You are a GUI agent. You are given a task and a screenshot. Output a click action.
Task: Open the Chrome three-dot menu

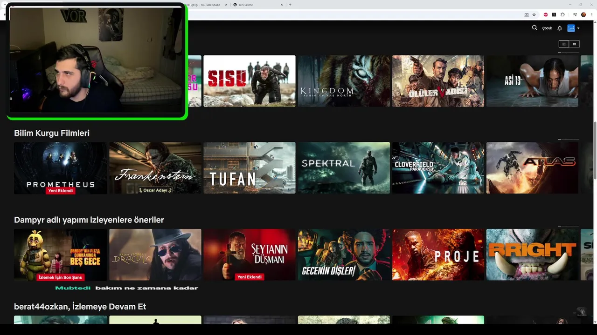[x=591, y=14]
